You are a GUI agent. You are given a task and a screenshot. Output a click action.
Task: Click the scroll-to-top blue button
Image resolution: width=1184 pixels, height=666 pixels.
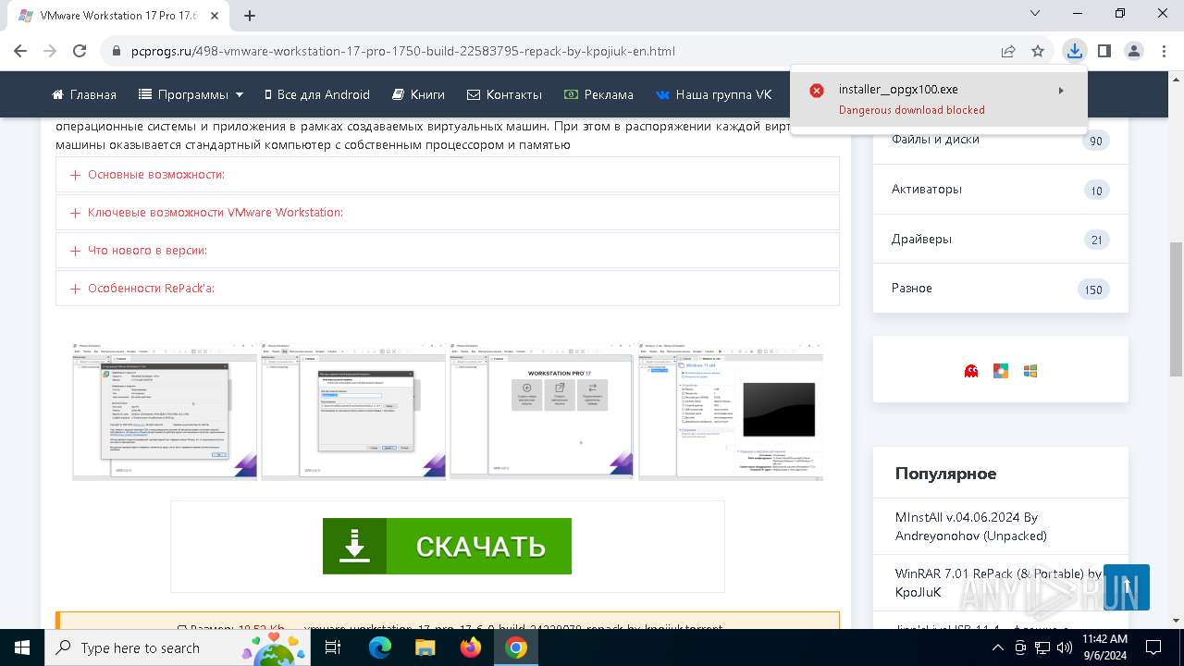1127,587
